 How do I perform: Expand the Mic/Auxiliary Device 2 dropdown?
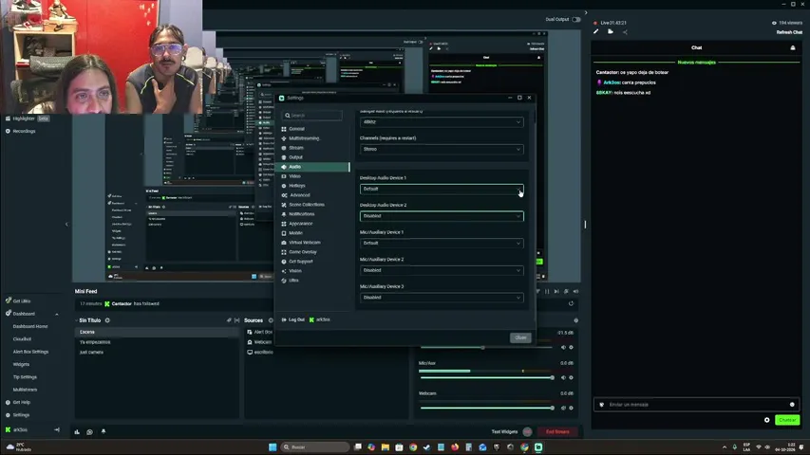click(x=442, y=270)
